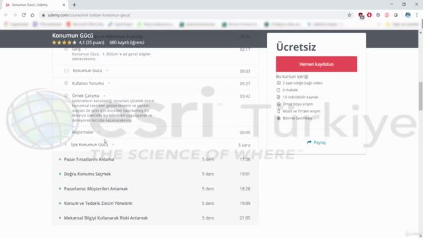Expand İşte Konumun Gücü quiz arrow
The image size is (423, 238).
coord(113,145)
